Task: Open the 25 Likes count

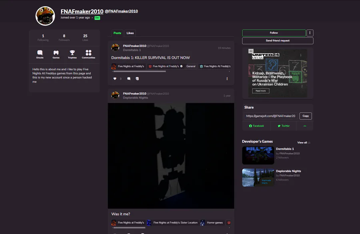Action: click(85, 38)
